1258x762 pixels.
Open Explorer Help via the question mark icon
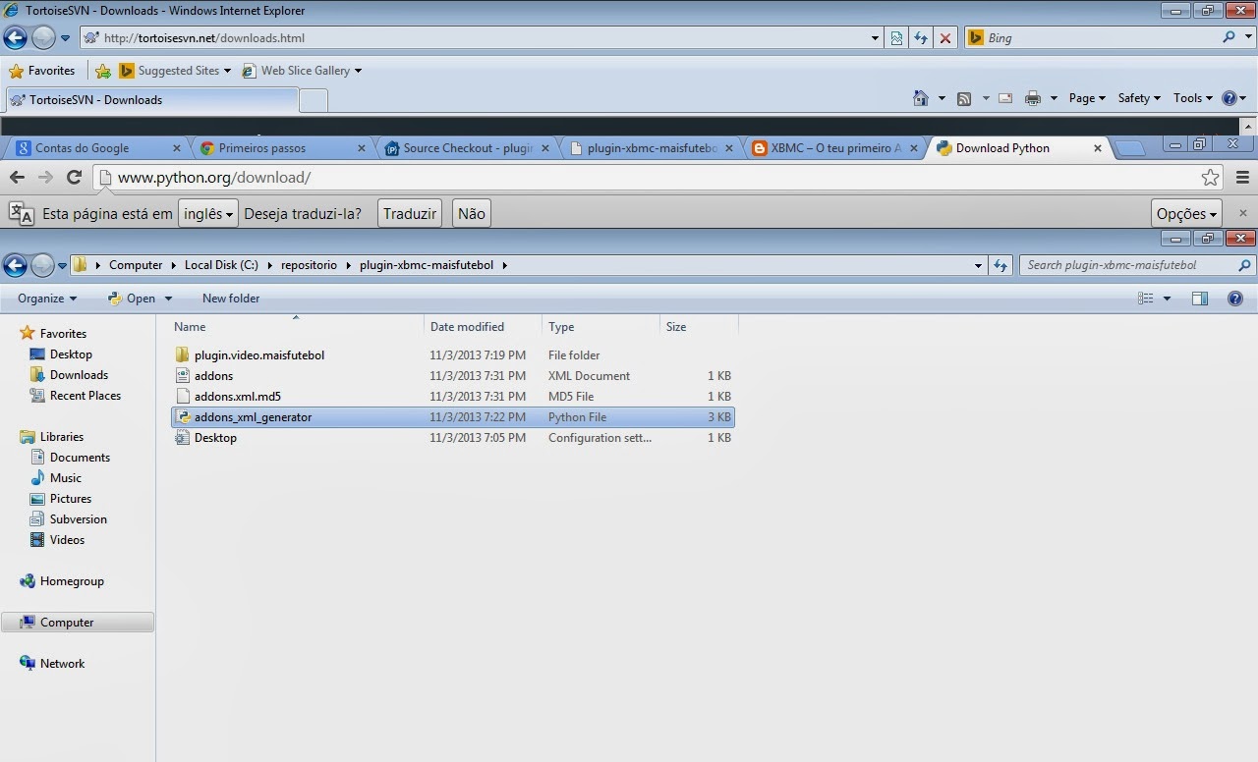pos(1235,298)
